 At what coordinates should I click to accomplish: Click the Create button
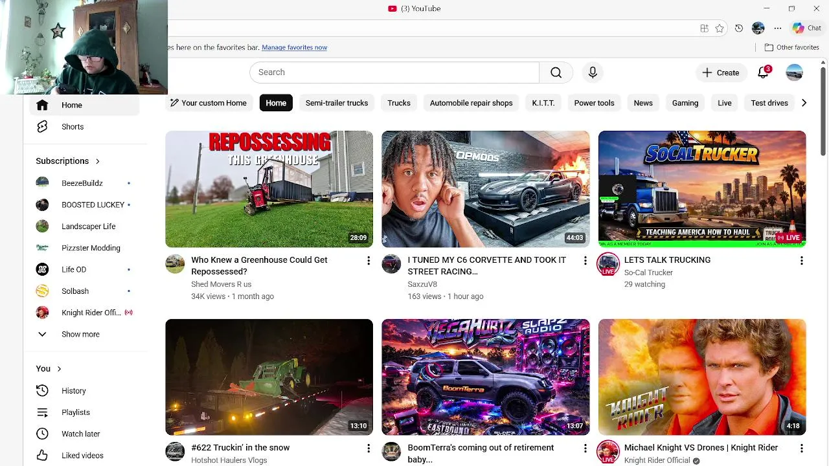pos(720,72)
